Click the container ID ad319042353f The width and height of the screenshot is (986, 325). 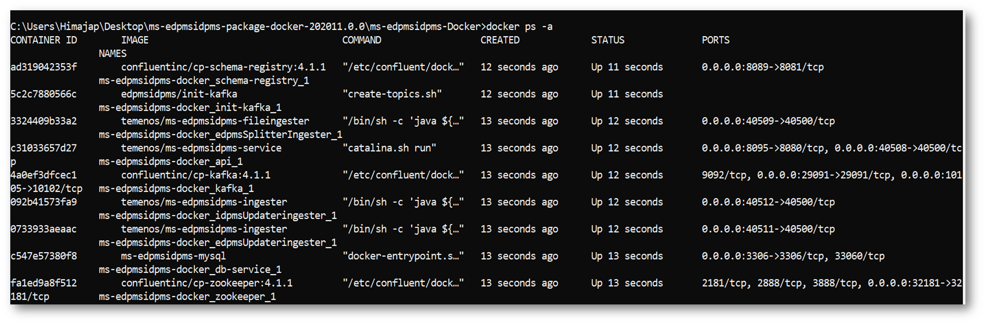[x=44, y=67]
